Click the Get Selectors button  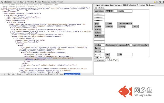click(x=99, y=8)
